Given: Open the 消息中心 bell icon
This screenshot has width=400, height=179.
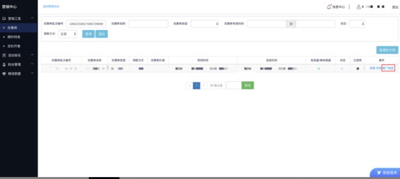Looking at the screenshot, I should (329, 7).
